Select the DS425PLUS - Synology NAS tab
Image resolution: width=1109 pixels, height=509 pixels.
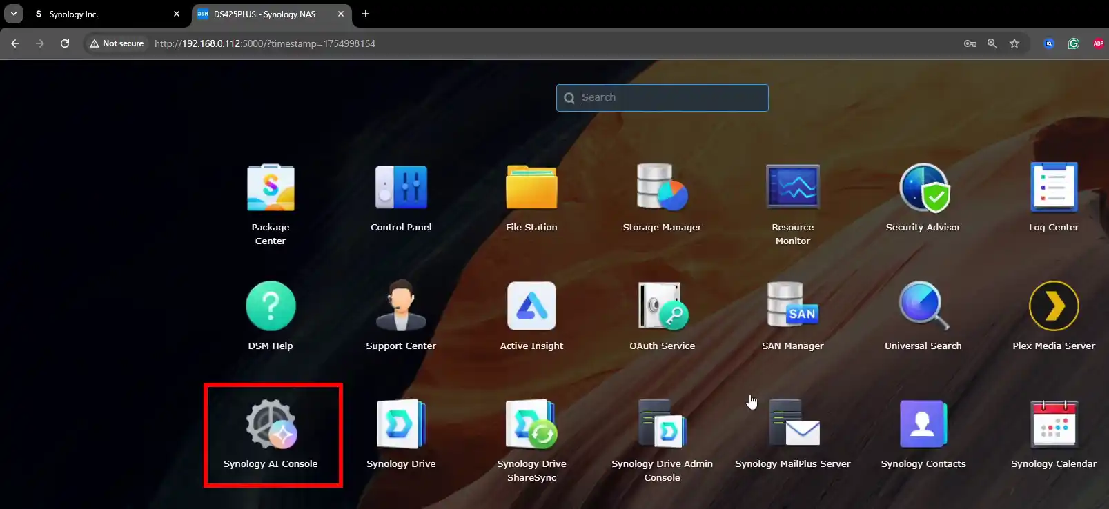[271, 14]
